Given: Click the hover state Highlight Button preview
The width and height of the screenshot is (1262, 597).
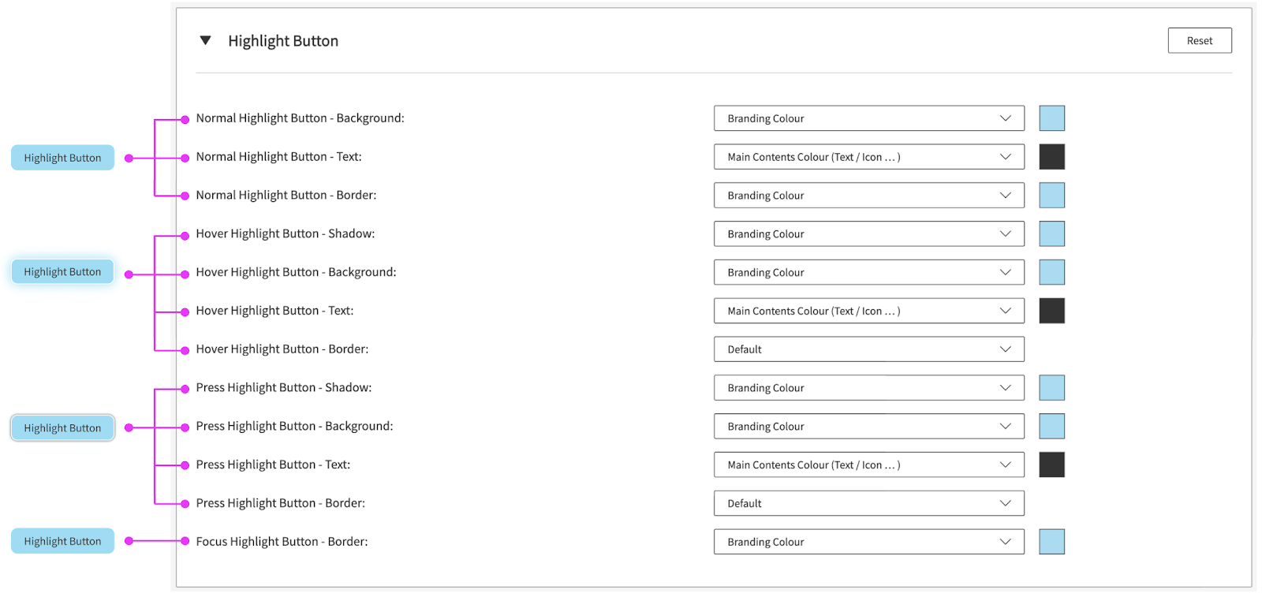Looking at the screenshot, I should pyautogui.click(x=62, y=272).
